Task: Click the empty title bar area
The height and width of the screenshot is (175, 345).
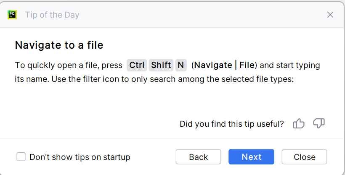Action: (202, 15)
